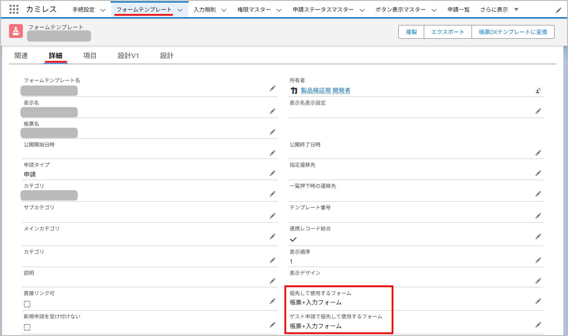The width and height of the screenshot is (568, 336).
Task: Select the 関連 tab
Action: tap(21, 55)
